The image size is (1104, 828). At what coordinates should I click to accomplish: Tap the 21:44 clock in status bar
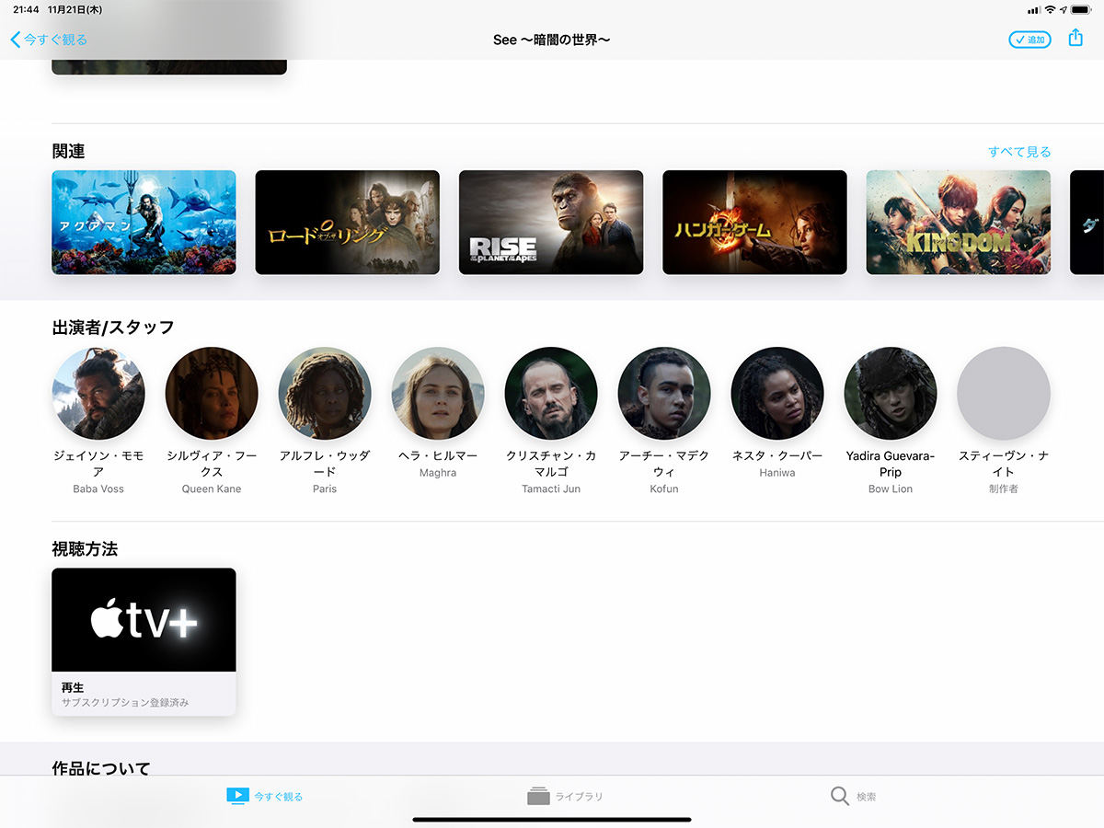coord(26,9)
